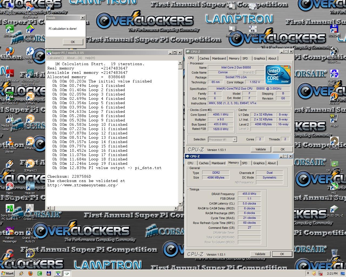This screenshot has height=277, width=346.
Task: Click OK in upper CPU-Z window
Action: pos(282,149)
